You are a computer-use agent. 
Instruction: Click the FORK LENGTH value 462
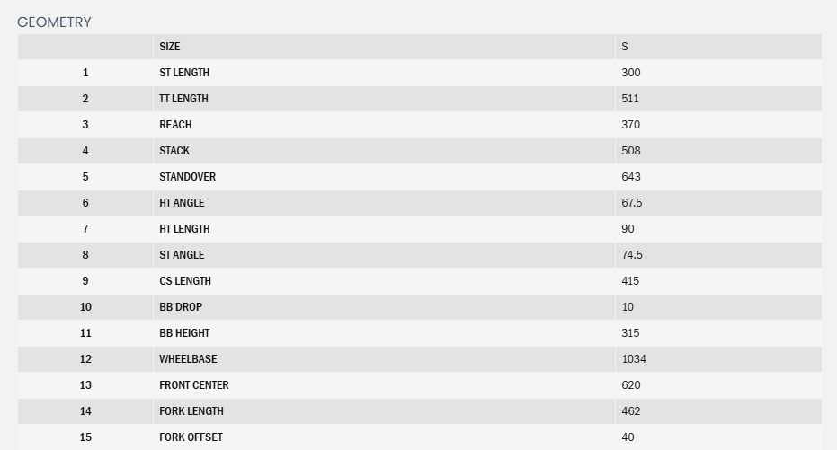click(631, 411)
